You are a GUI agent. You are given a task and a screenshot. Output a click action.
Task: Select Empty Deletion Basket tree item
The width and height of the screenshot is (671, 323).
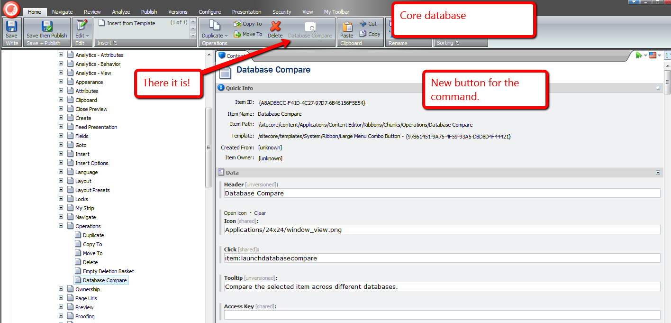click(x=108, y=271)
